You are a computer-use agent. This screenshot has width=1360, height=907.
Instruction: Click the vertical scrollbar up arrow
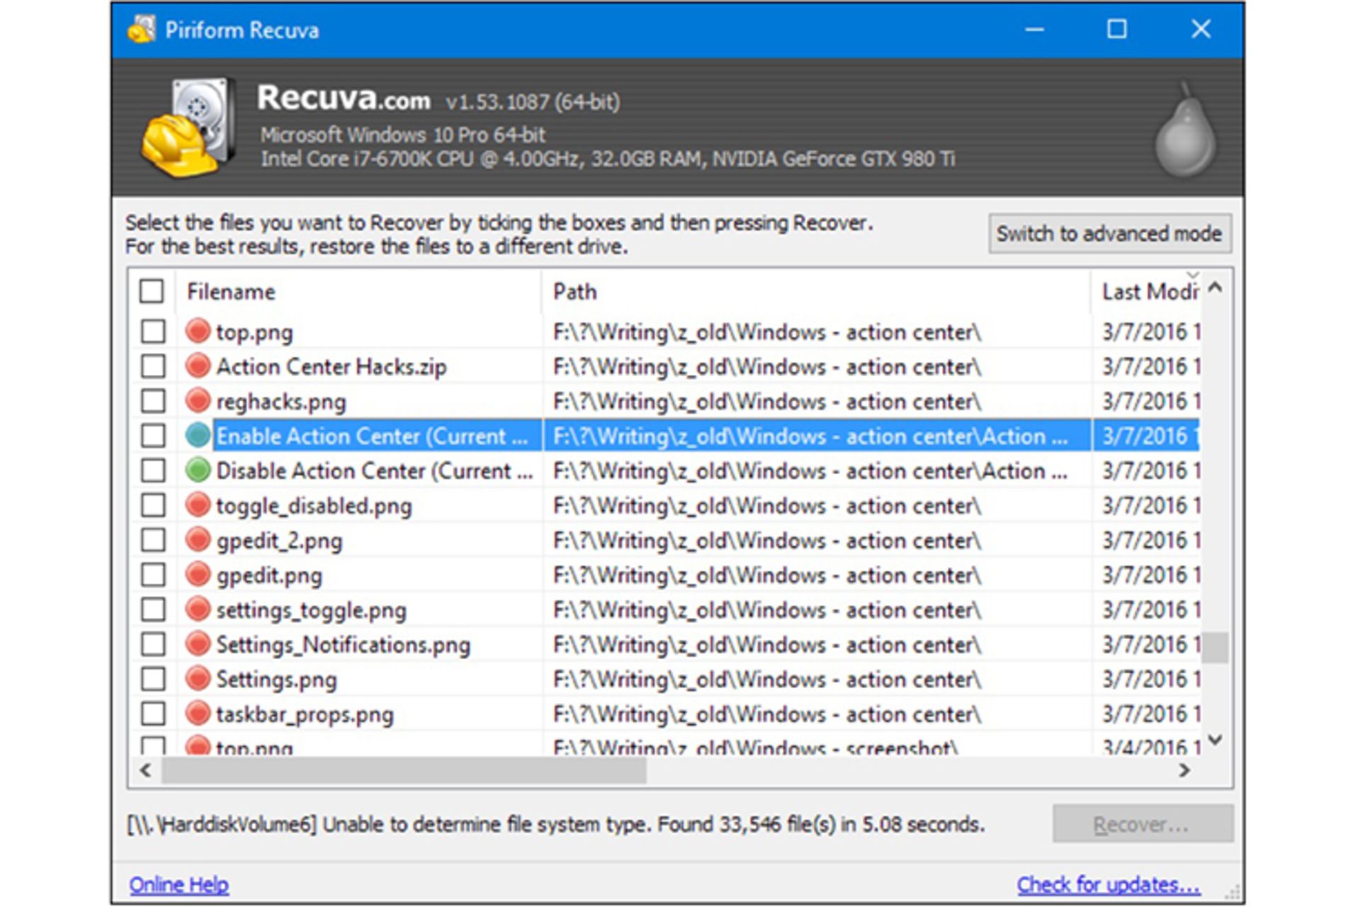pos(1215,287)
